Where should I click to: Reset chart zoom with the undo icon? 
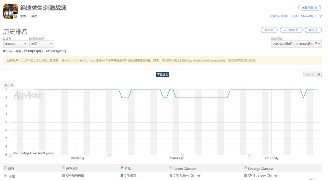click(x=6, y=85)
